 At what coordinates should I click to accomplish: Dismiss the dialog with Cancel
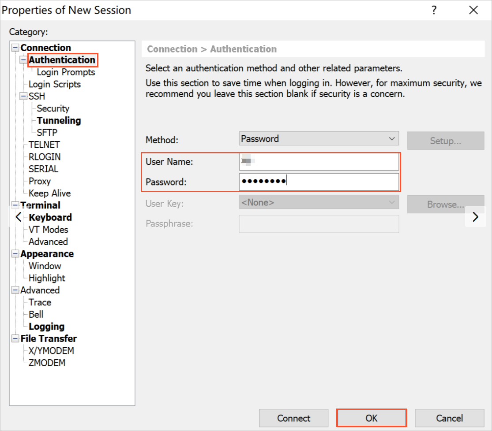(x=449, y=418)
